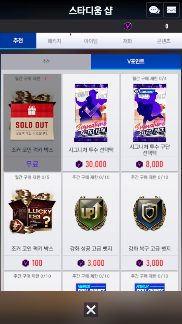This screenshot has height=324, width=182.
Task: Buy 시그니처 투수 구단 선택팩 for 8,000
Action: (150, 164)
